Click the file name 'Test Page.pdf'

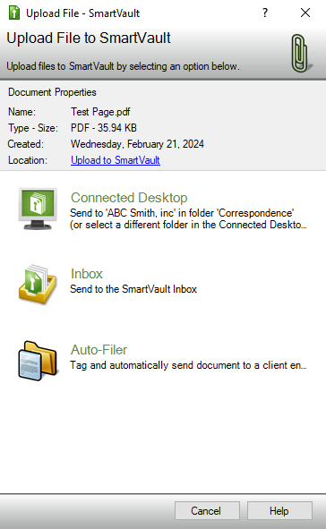click(x=100, y=112)
